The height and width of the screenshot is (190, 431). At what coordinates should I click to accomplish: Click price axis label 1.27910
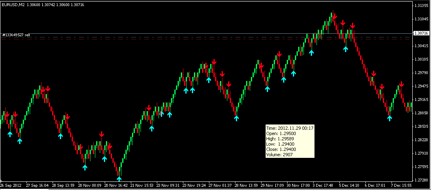point(422,153)
